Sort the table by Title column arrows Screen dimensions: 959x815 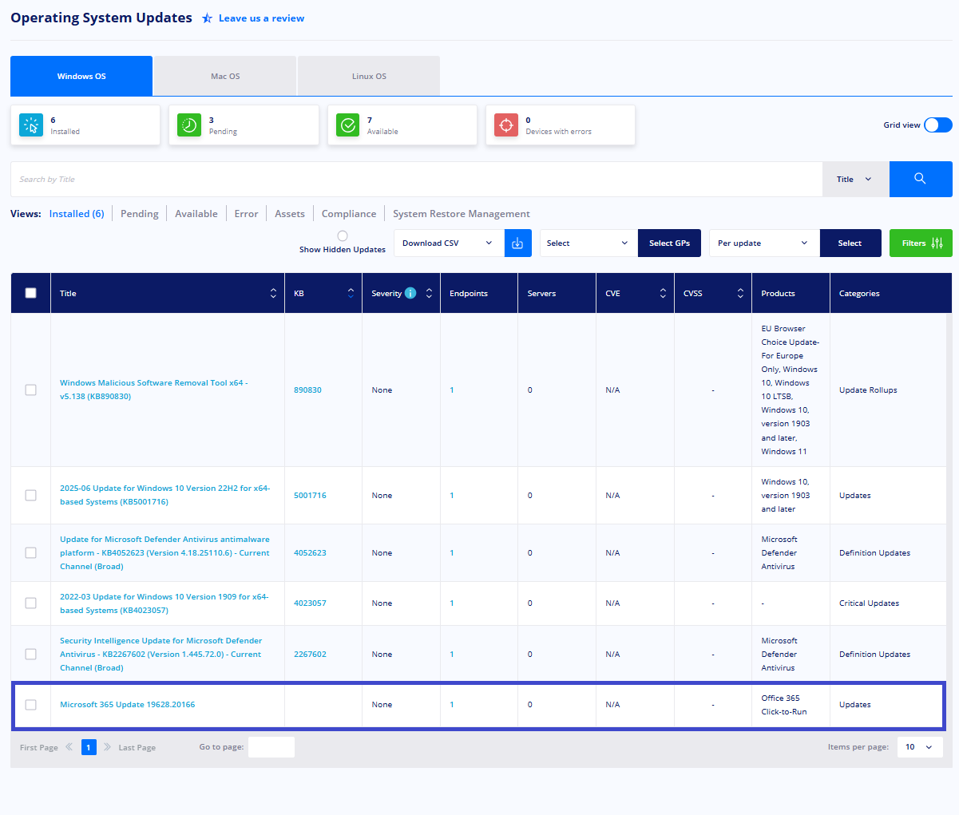(273, 294)
